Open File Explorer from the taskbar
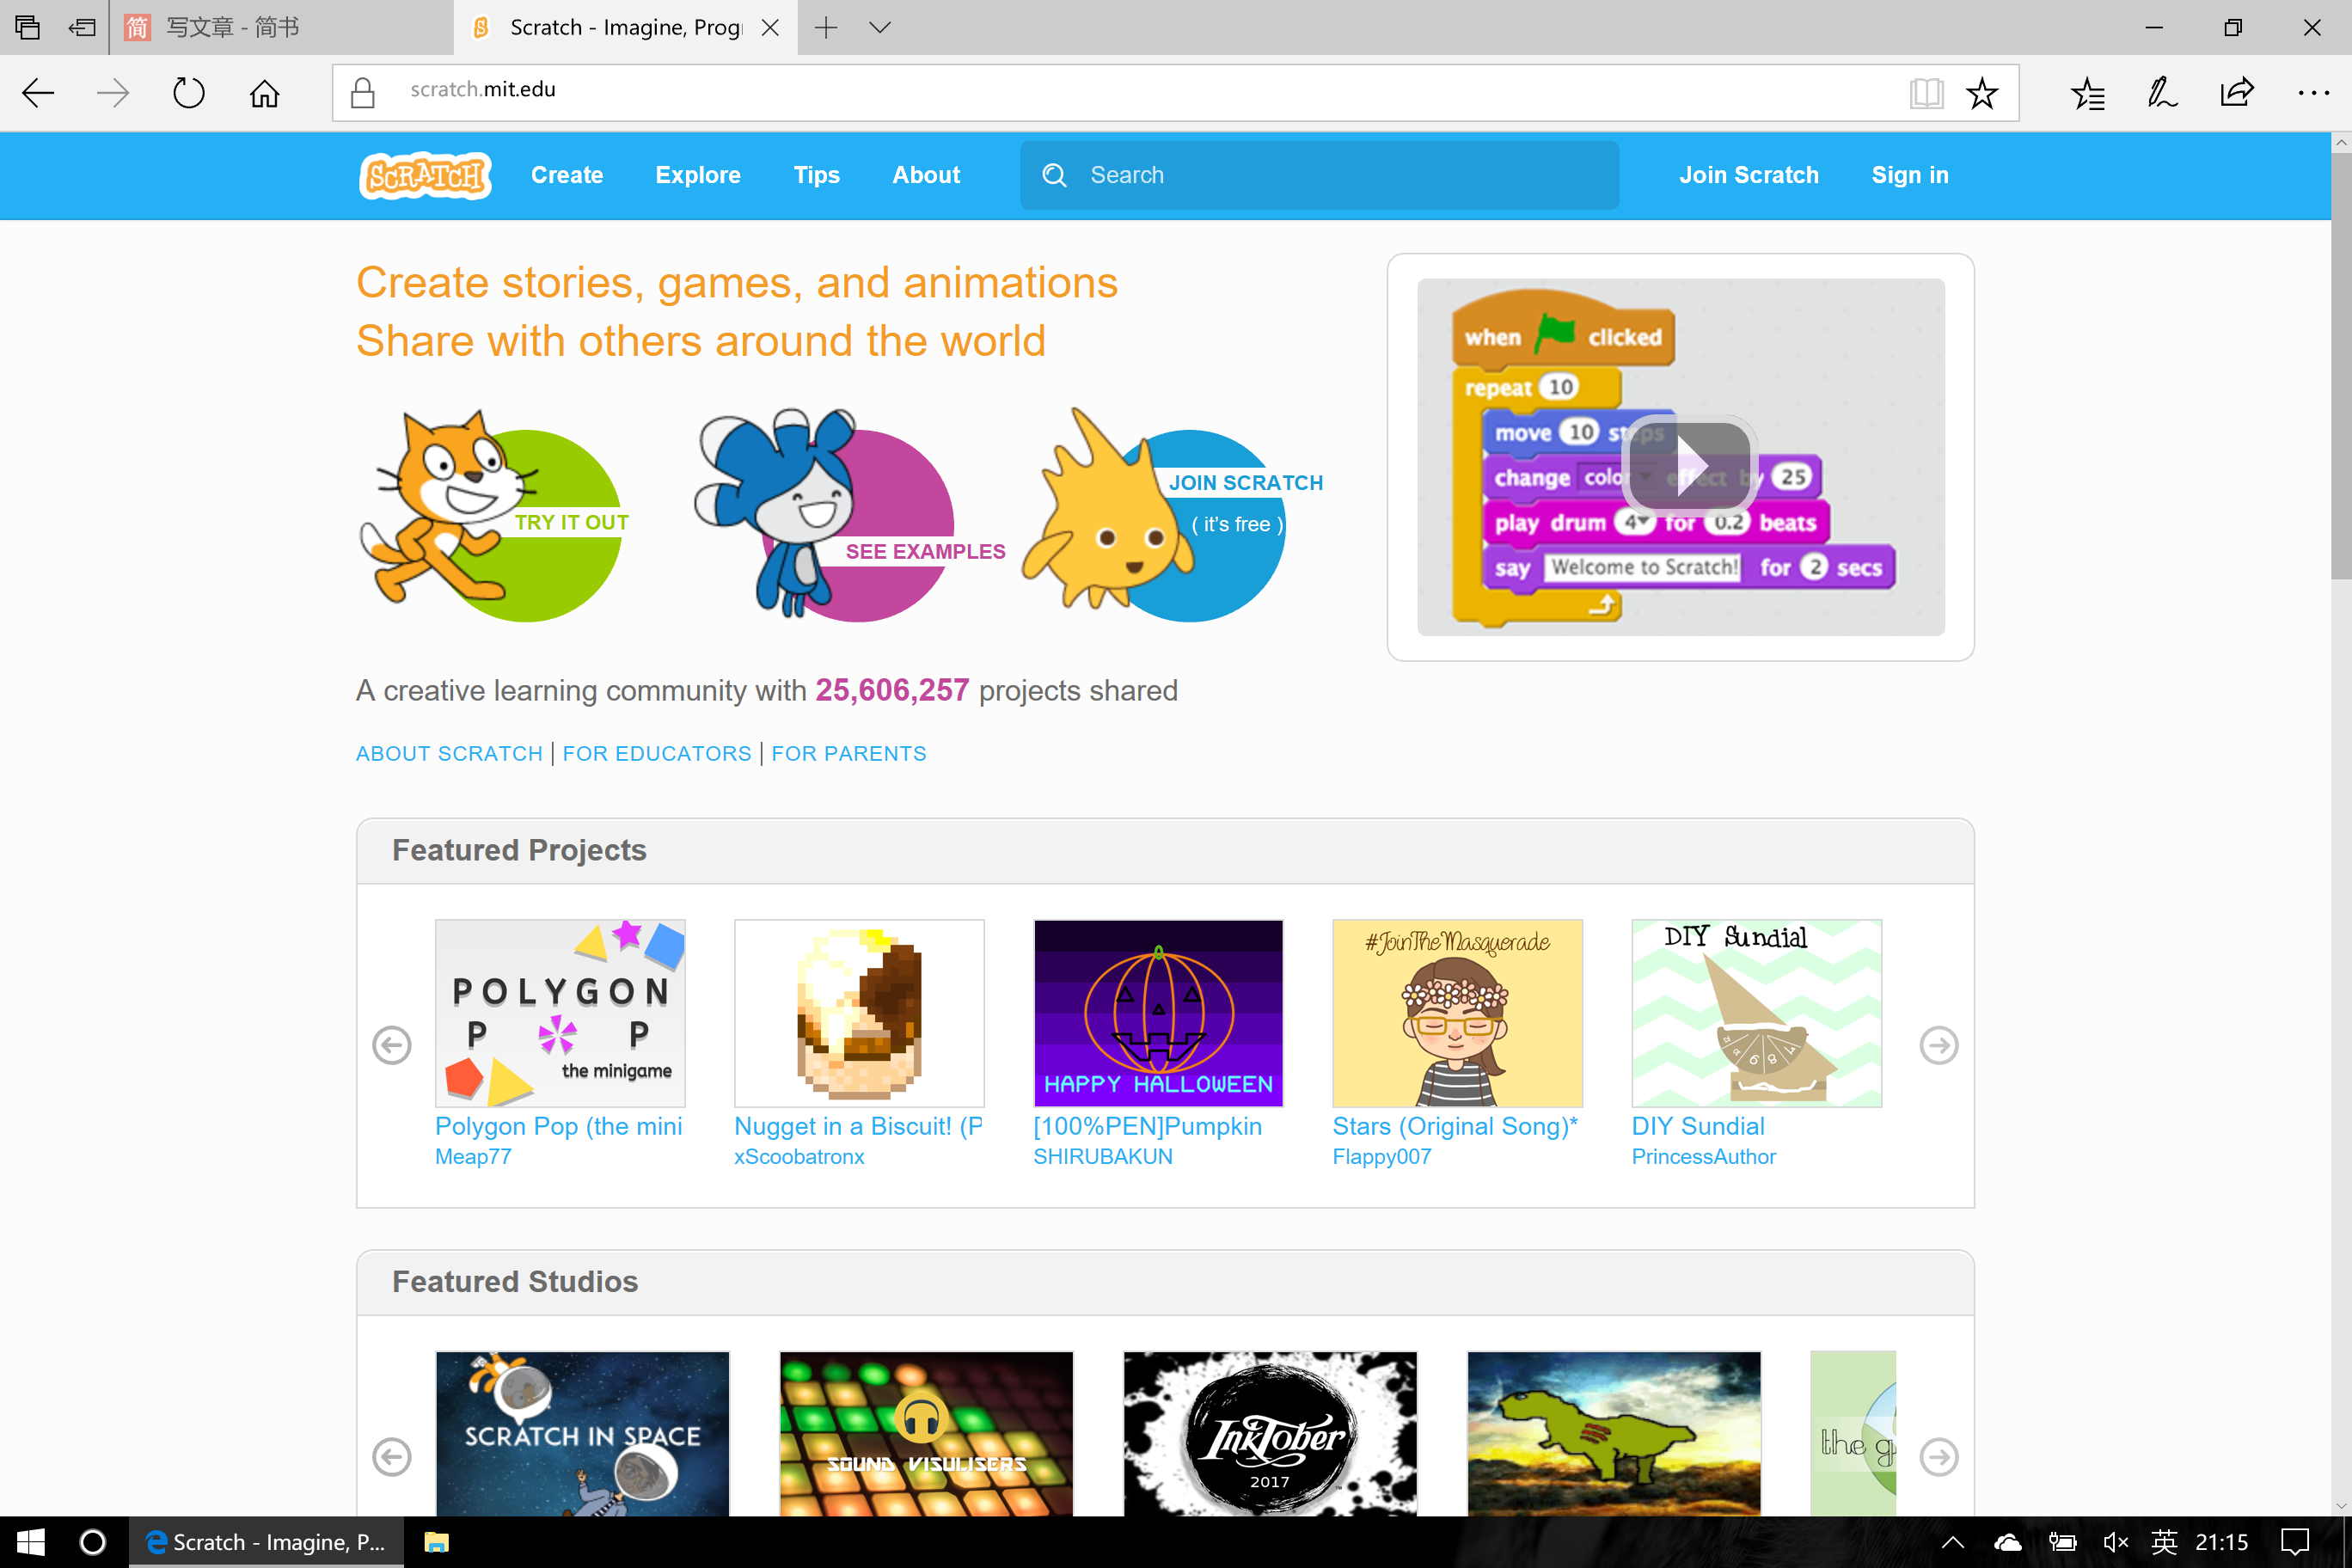 [x=436, y=1542]
